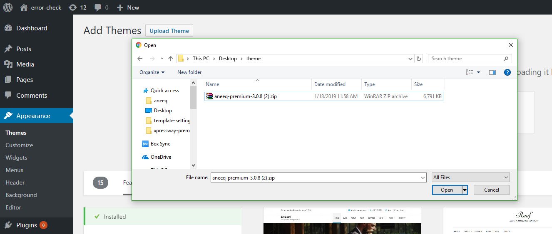Click the comments bubble icon in admin bar
The image size is (552, 234).
pos(98,7)
